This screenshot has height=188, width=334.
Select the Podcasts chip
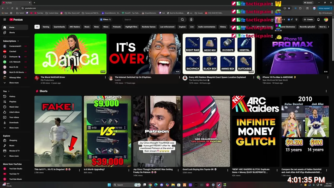point(117,27)
